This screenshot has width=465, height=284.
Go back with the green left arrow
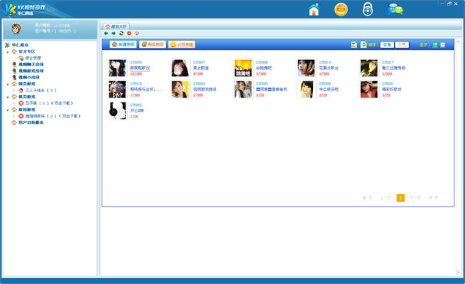tap(106, 33)
